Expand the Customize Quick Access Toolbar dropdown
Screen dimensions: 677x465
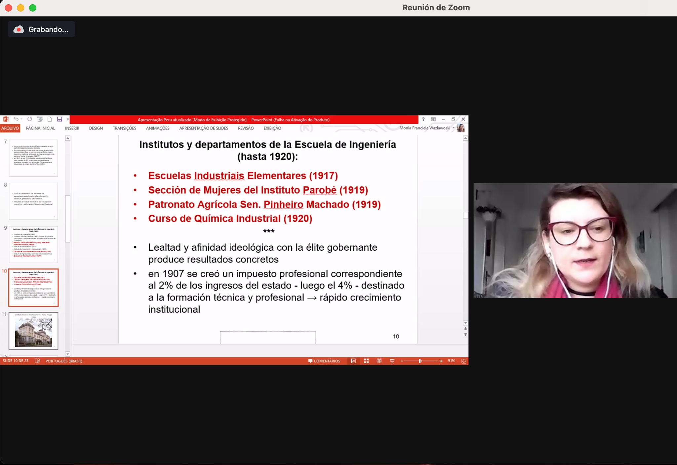tap(67, 120)
